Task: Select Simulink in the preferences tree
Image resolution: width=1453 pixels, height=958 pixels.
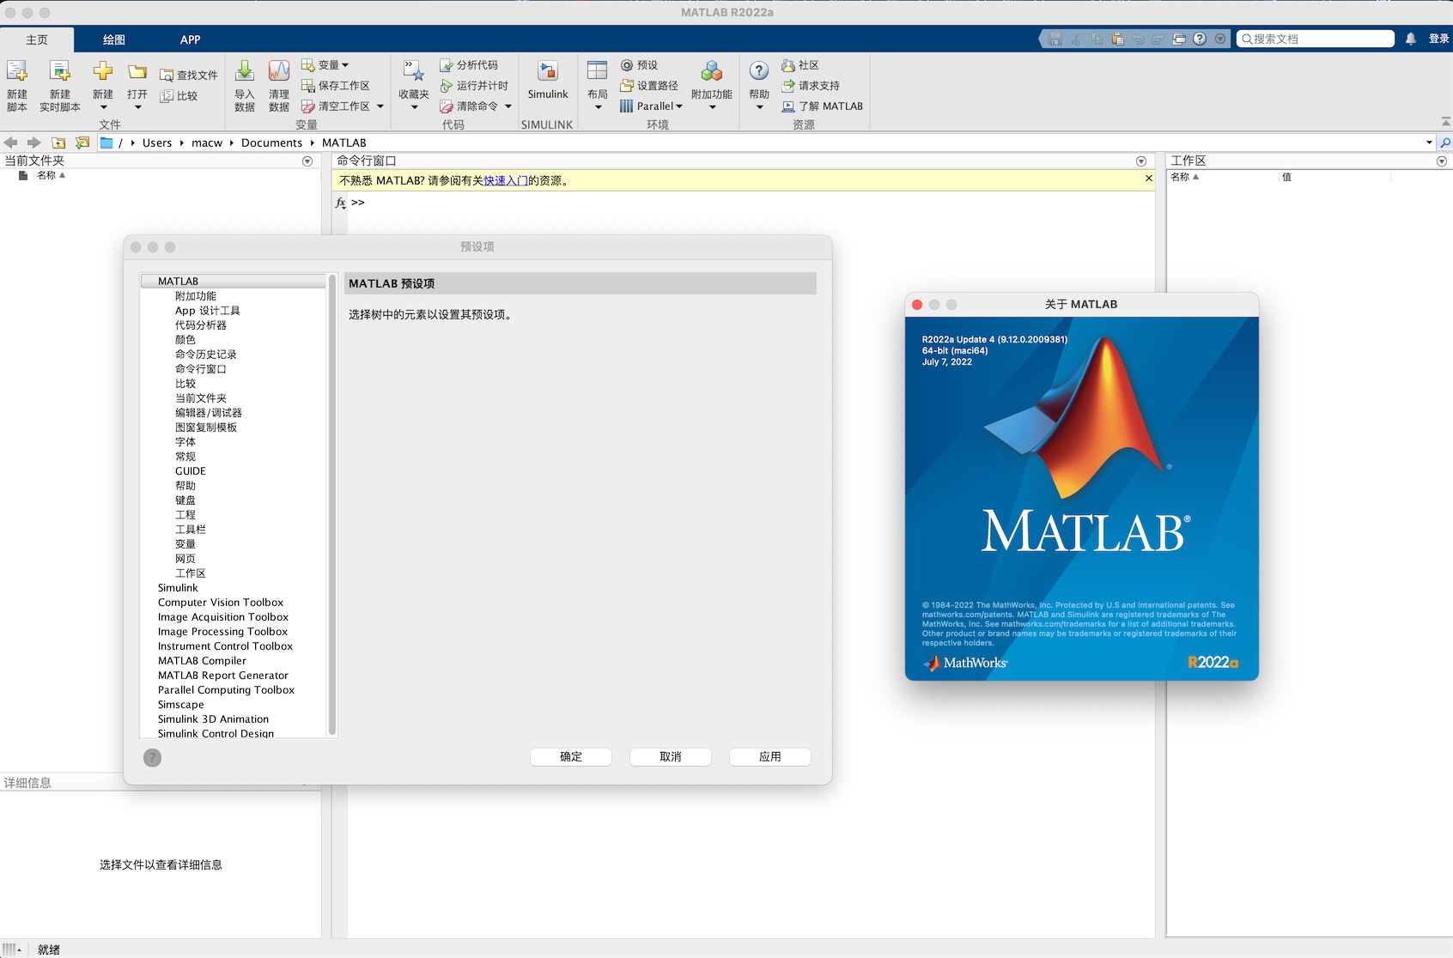Action: [178, 588]
